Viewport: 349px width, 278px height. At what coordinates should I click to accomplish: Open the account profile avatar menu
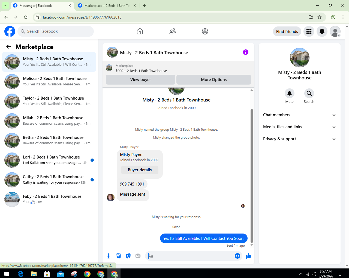(x=335, y=31)
